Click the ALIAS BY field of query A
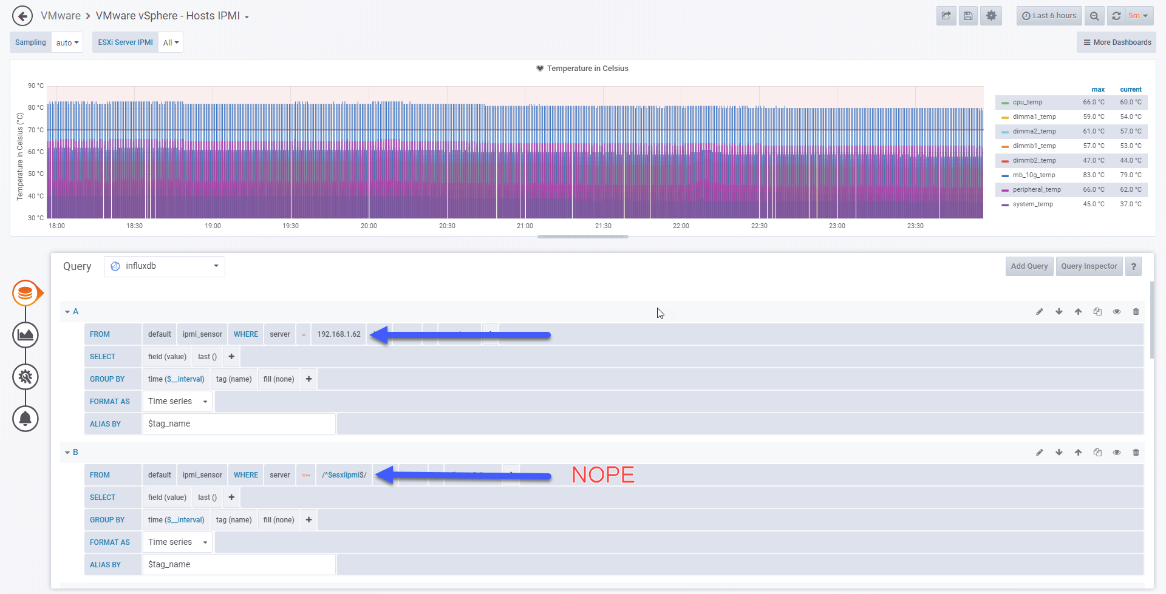 coord(239,424)
